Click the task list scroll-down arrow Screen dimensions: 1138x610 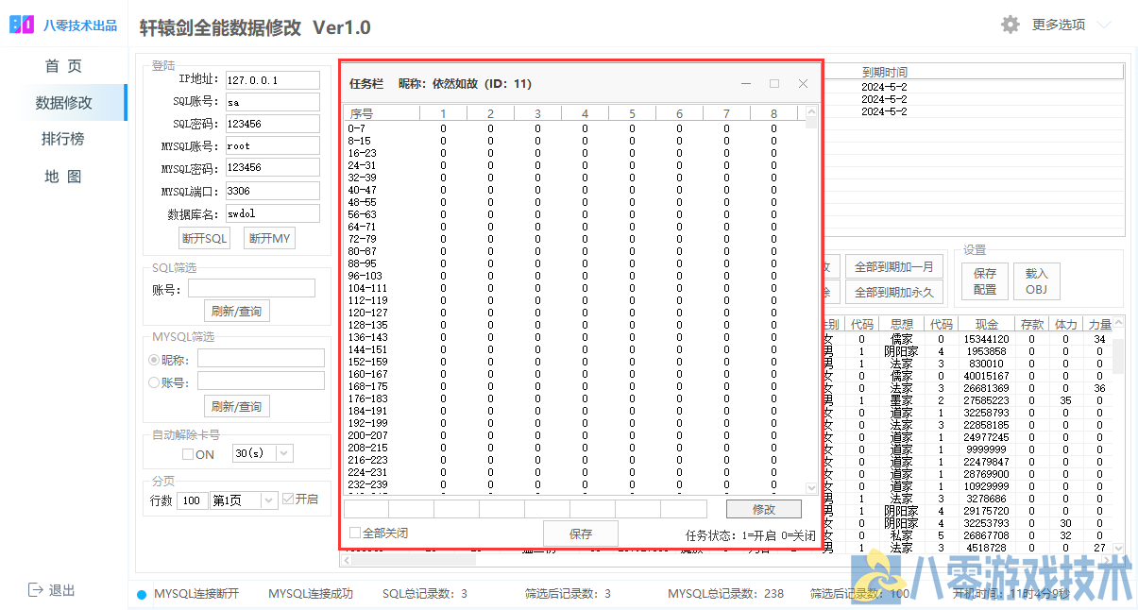811,487
